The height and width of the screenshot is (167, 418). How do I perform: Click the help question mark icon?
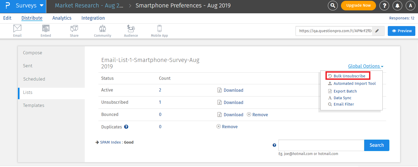(x=384, y=5)
